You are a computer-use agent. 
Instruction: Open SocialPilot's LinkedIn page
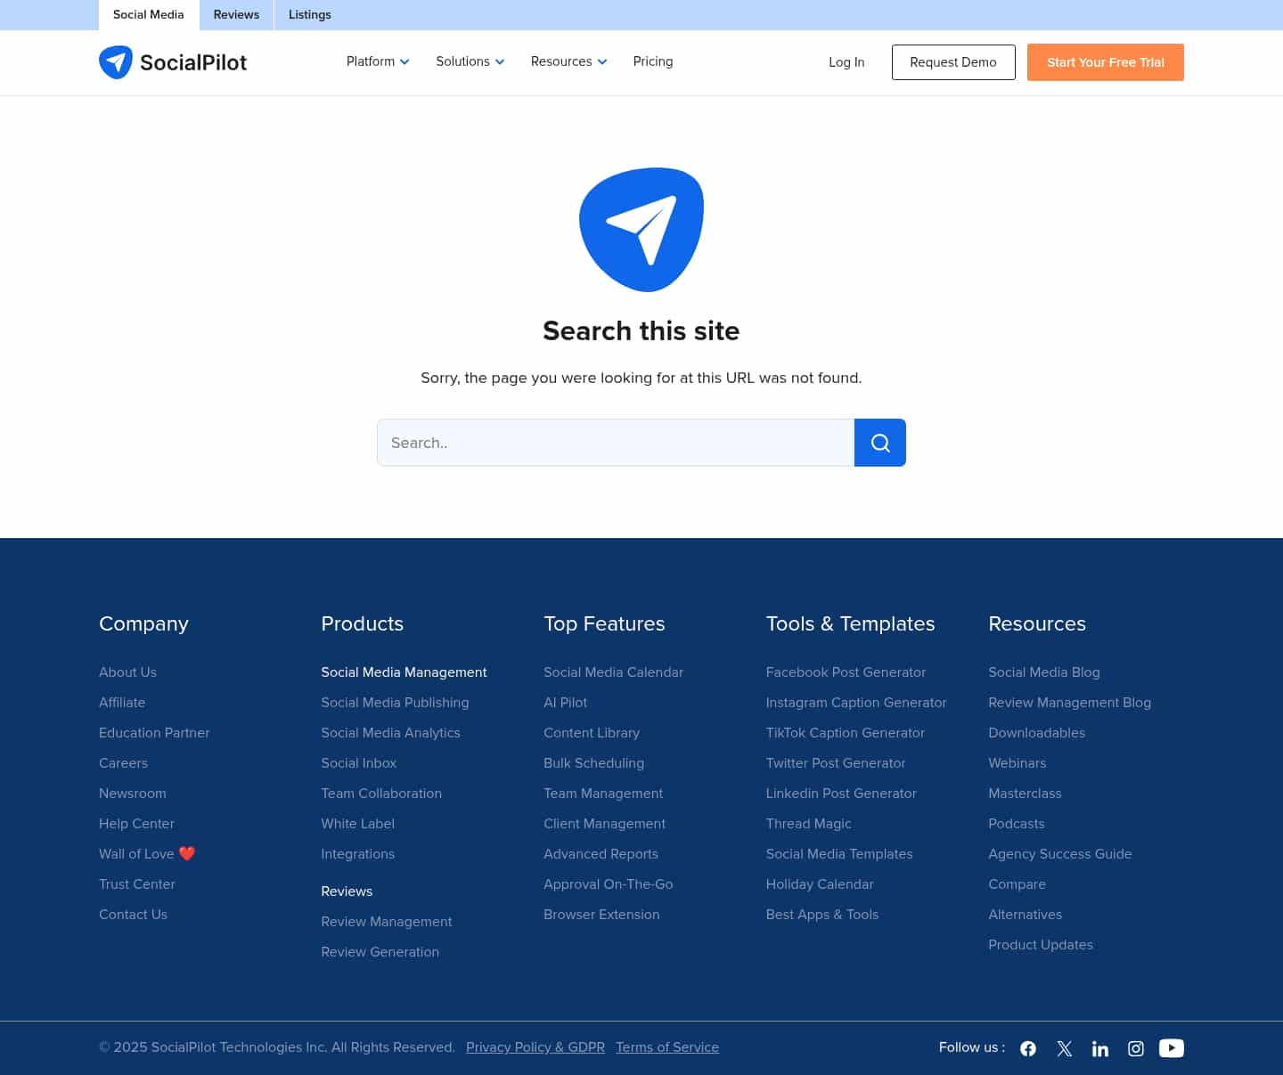click(1100, 1048)
